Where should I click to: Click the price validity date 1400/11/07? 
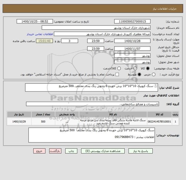click(x=132, y=49)
